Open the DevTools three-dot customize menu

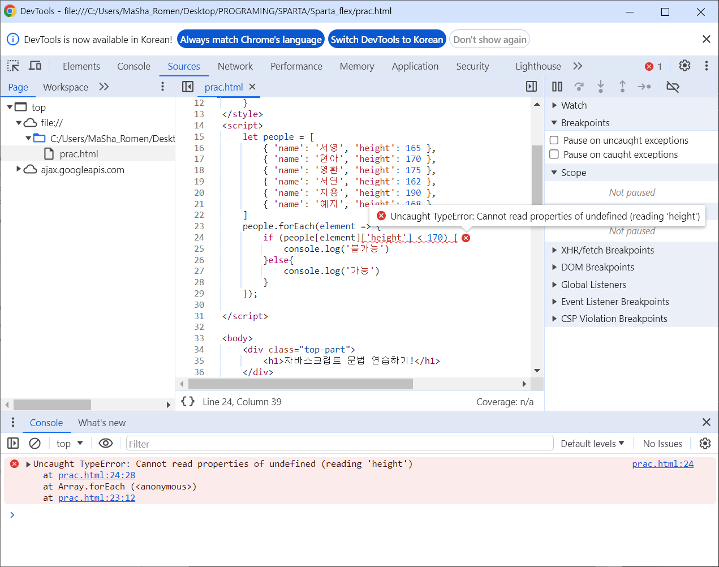(706, 66)
